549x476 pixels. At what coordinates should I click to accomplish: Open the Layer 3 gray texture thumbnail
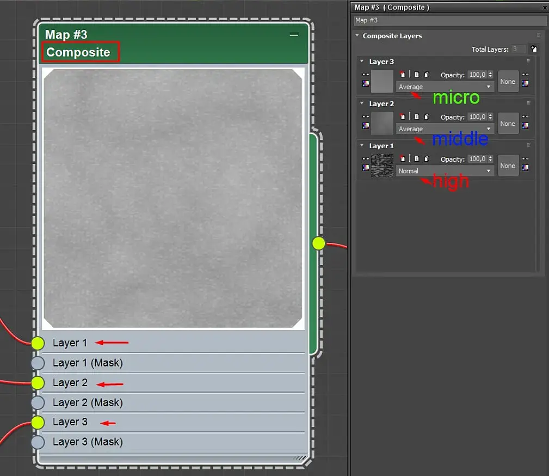pyautogui.click(x=382, y=81)
